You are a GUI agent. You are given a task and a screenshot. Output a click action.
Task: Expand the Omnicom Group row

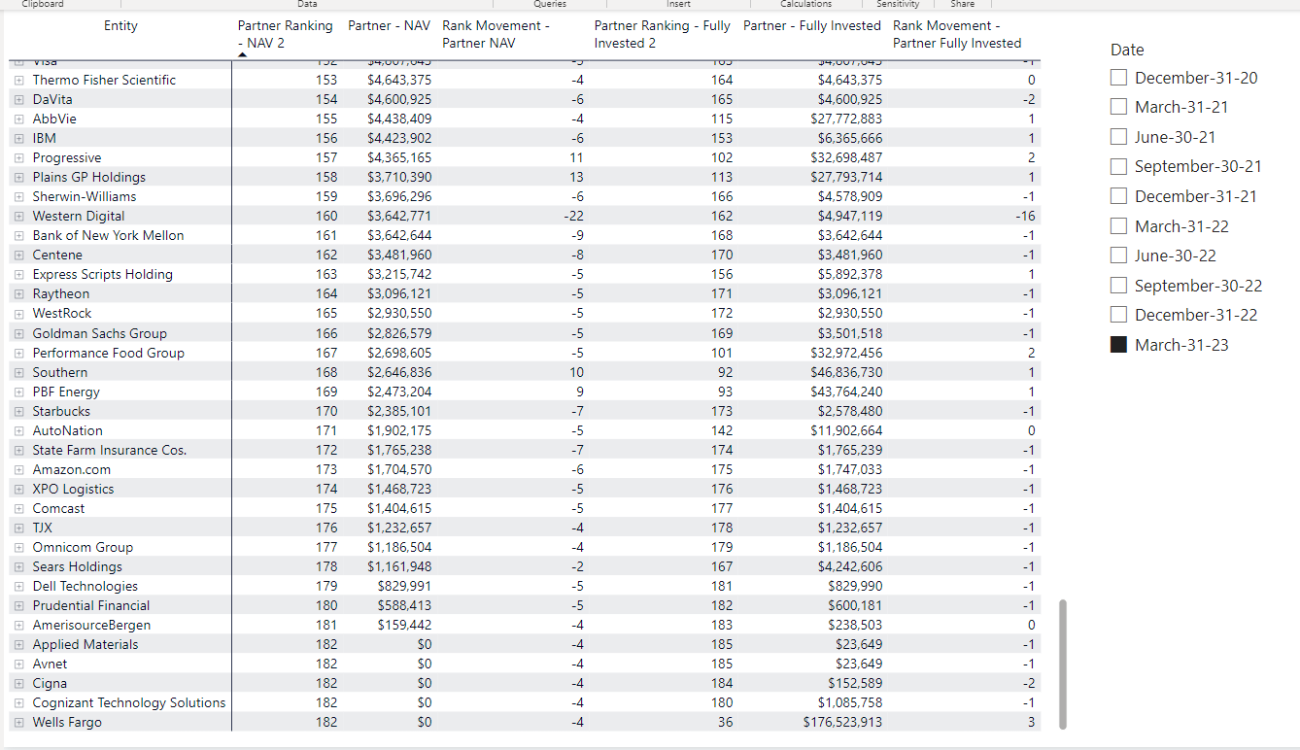click(x=18, y=547)
